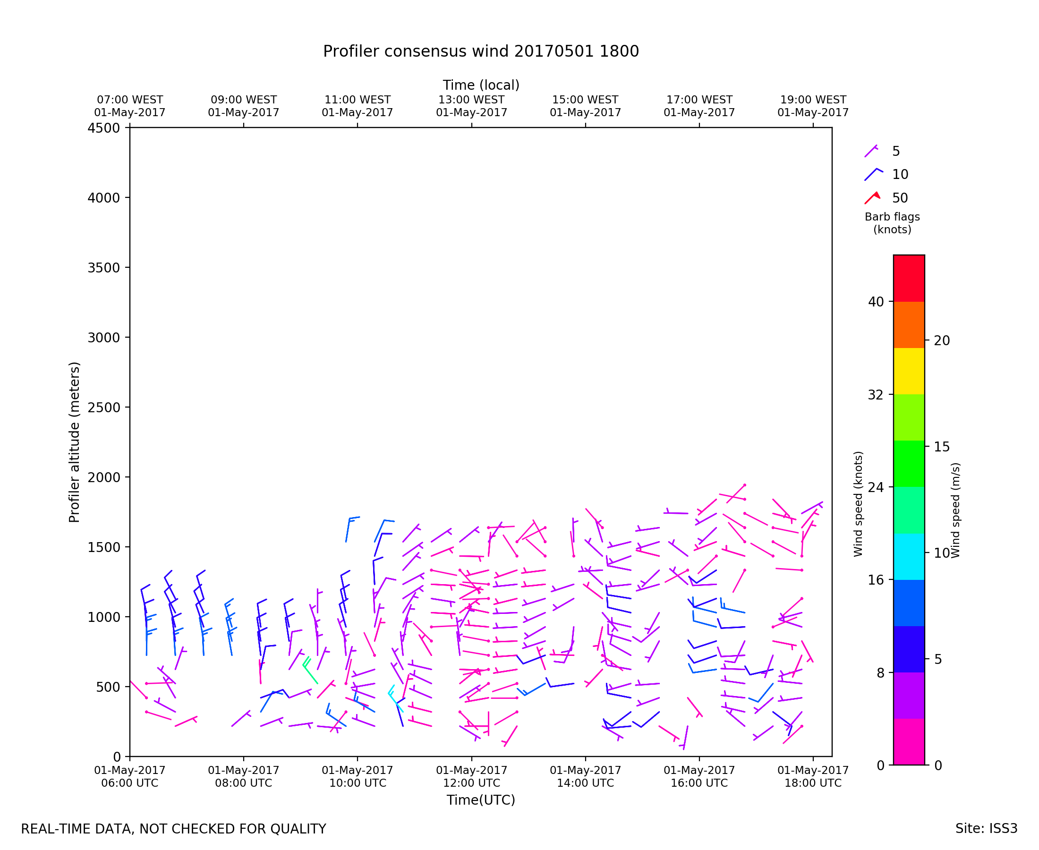
Task: Click the orange colorbar segment
Action: (909, 324)
